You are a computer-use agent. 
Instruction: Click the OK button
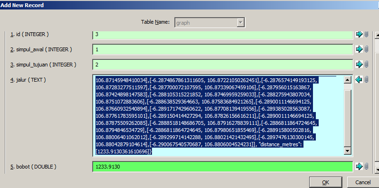tap(326, 182)
